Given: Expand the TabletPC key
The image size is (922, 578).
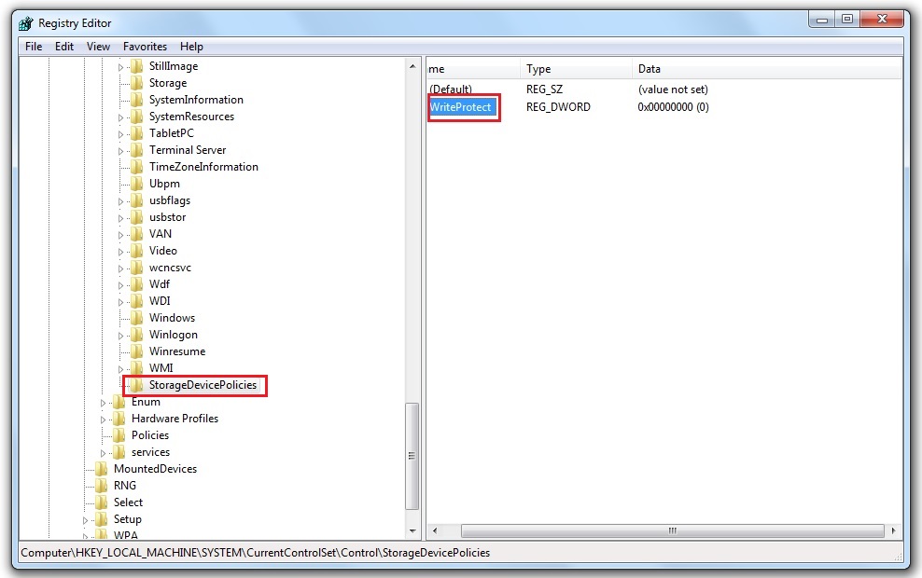Looking at the screenshot, I should point(120,134).
